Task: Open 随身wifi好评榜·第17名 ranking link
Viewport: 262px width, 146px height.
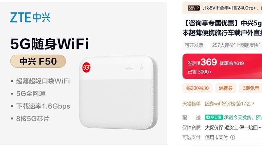Action: 228,104
